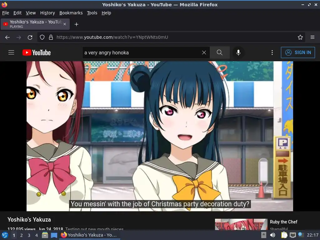Image resolution: width=320 pixels, height=240 pixels.
Task: Click the site security padlock icon
Action: click(51, 37)
